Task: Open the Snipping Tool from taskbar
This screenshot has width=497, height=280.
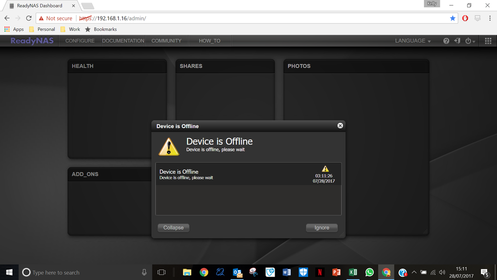Action: (254, 273)
